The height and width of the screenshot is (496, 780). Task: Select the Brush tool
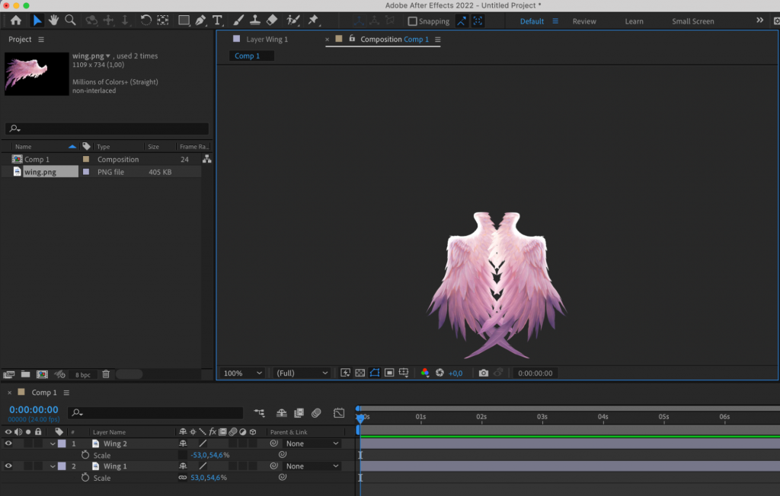tap(238, 21)
